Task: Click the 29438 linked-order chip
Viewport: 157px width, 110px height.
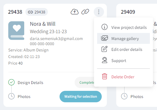Action: tap(36, 12)
